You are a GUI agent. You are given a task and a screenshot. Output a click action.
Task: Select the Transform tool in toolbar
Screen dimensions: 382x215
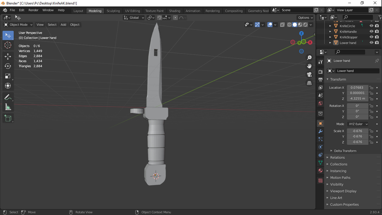pyautogui.click(x=8, y=86)
